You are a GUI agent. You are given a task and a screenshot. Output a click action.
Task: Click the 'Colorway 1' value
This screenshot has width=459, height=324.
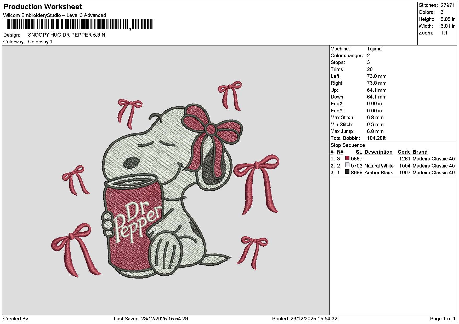coord(40,42)
